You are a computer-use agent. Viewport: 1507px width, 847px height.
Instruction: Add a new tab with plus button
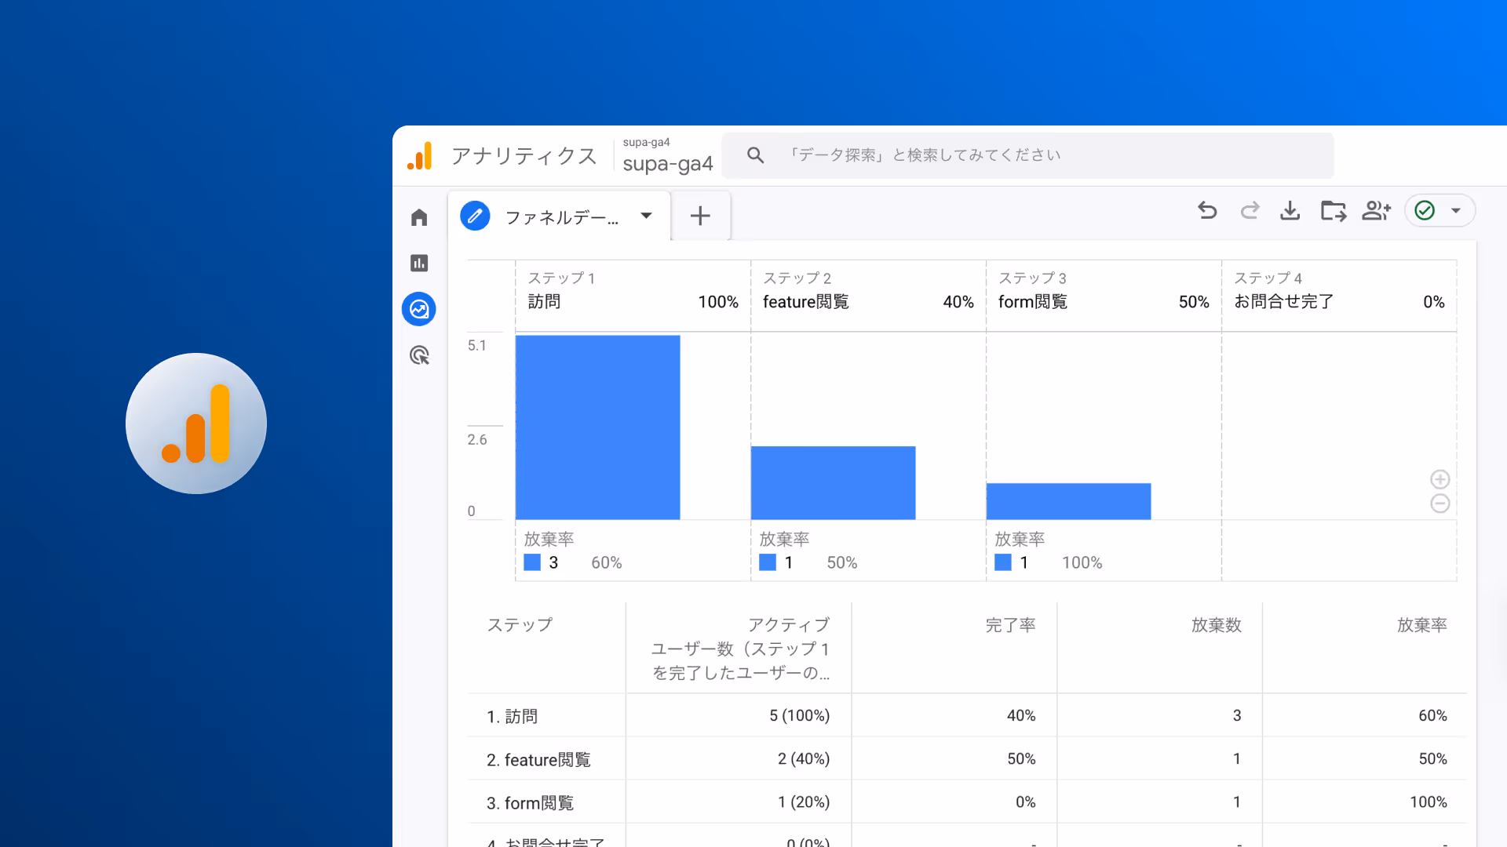700,216
